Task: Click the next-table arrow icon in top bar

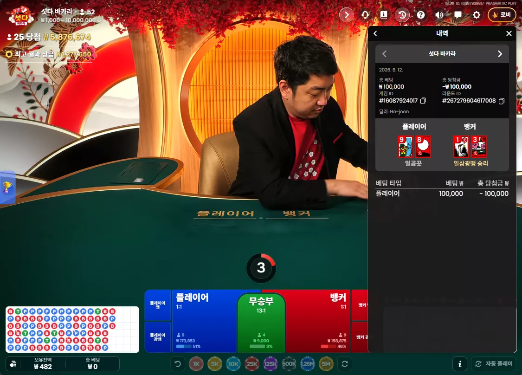Action: (x=347, y=15)
